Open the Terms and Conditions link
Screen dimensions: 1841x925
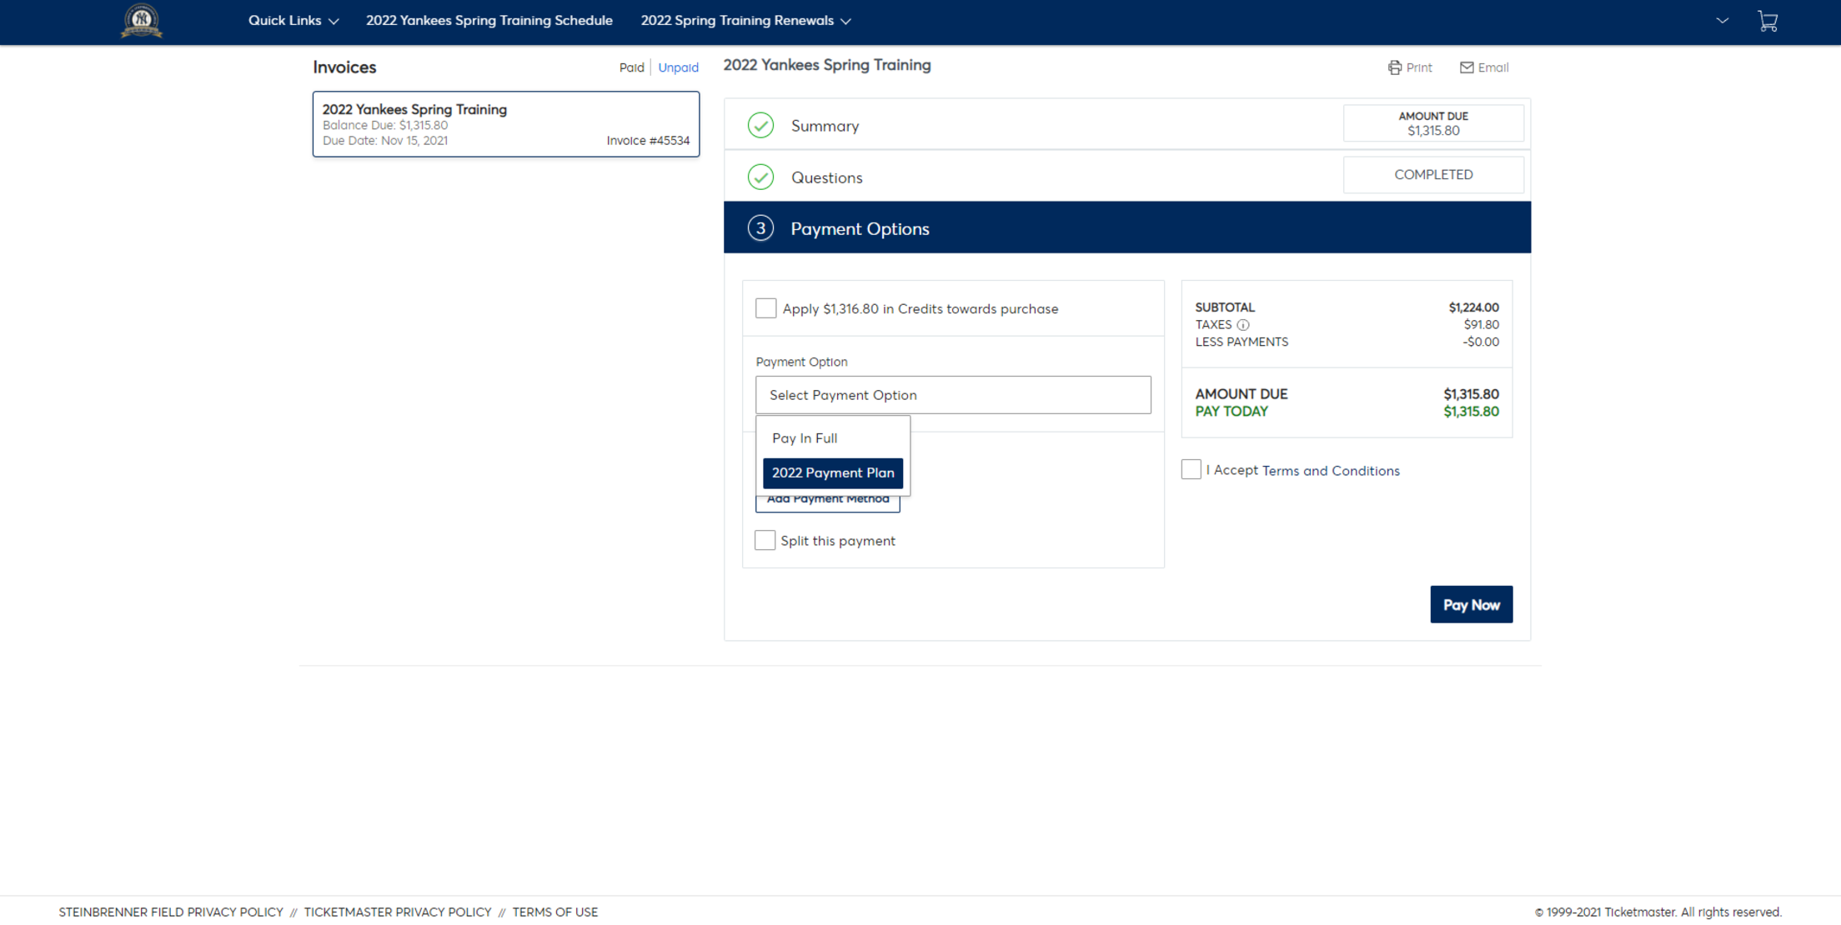coord(1330,471)
